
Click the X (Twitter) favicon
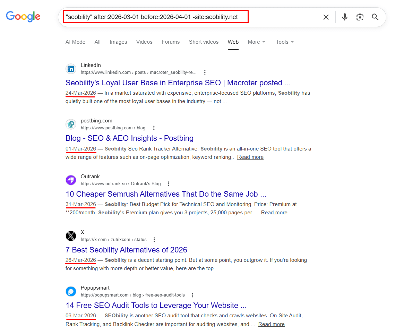pos(71,236)
